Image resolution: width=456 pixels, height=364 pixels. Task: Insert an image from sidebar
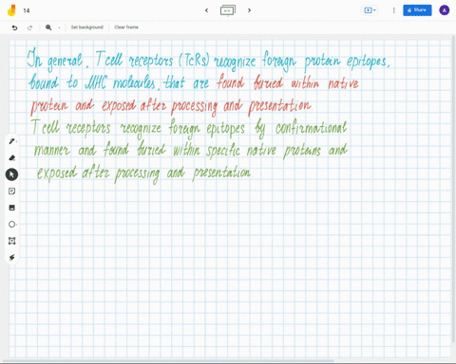(x=11, y=208)
